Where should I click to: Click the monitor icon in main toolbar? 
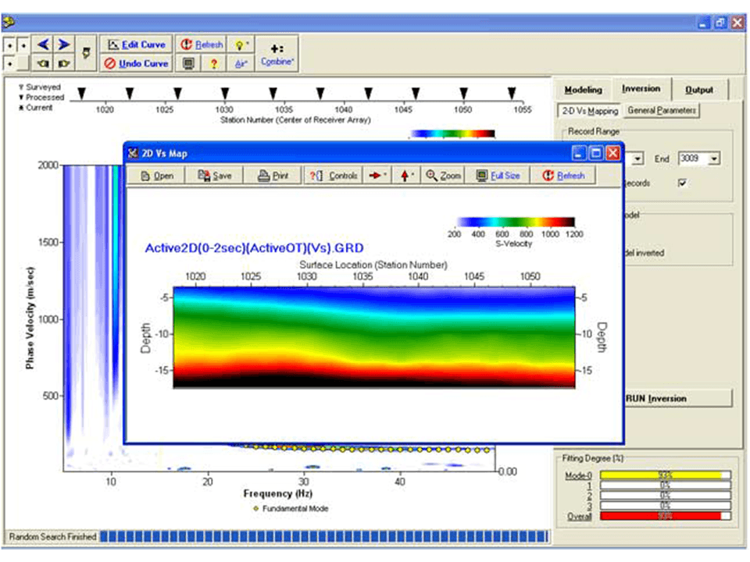pyautogui.click(x=188, y=63)
